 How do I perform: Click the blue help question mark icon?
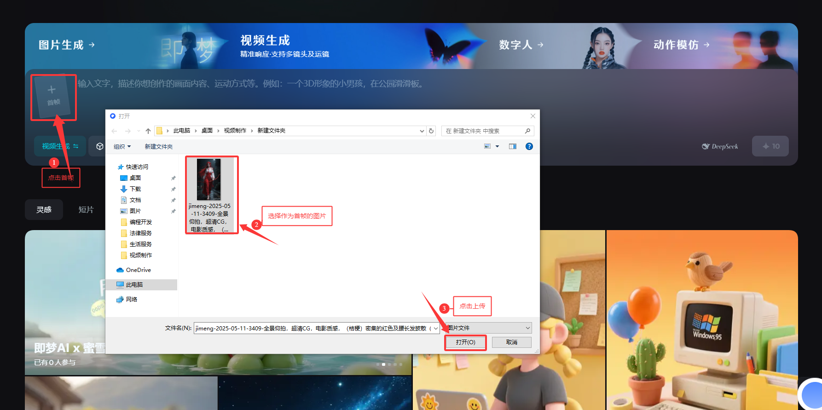click(x=529, y=146)
